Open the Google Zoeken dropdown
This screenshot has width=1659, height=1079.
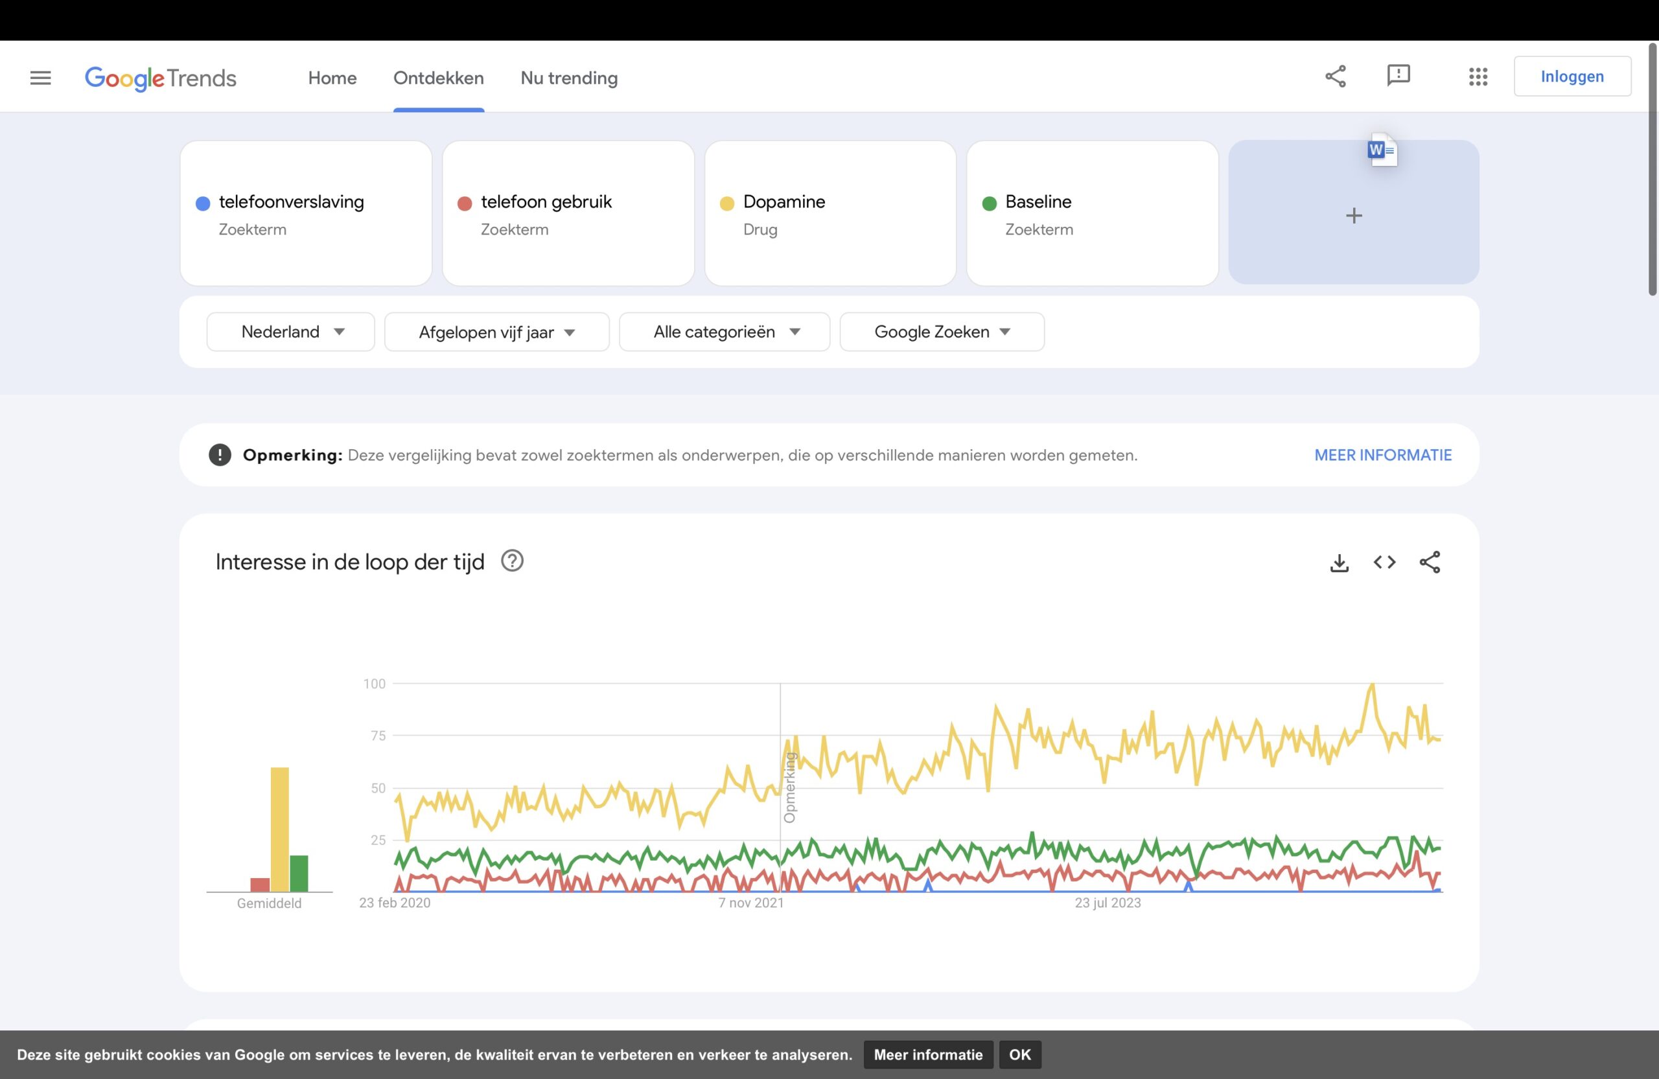point(942,332)
